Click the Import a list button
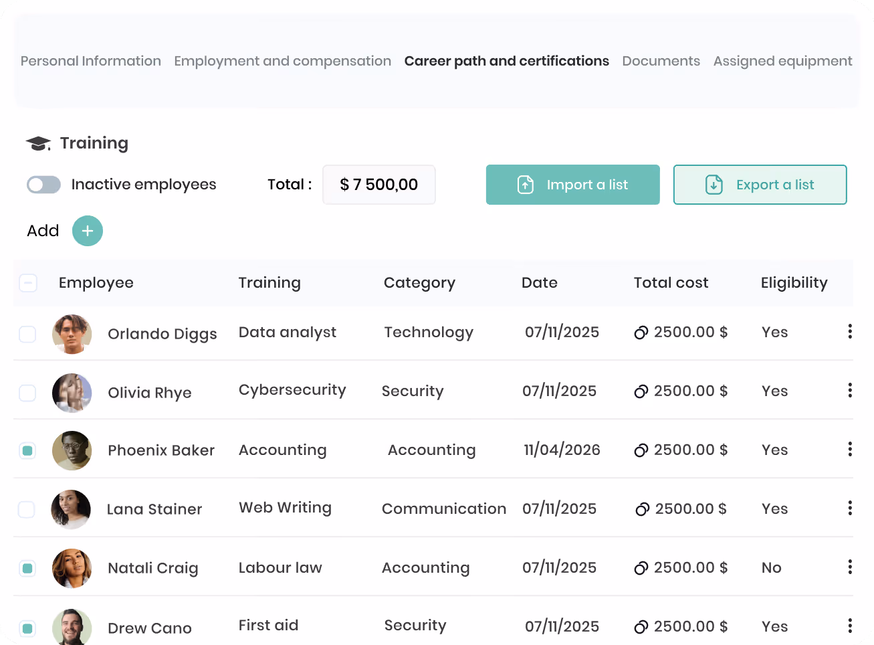The width and height of the screenshot is (874, 645). click(x=573, y=185)
